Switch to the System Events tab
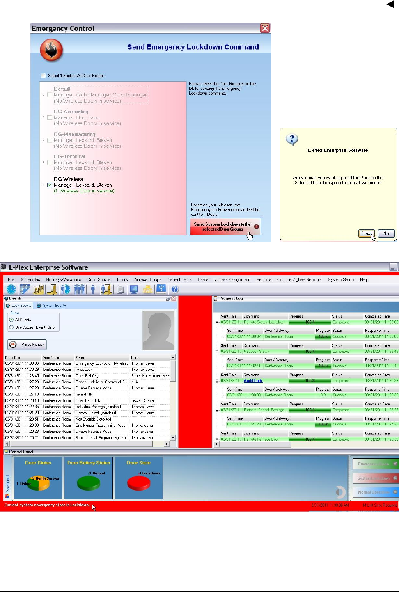The height and width of the screenshot is (592, 399). click(x=51, y=306)
